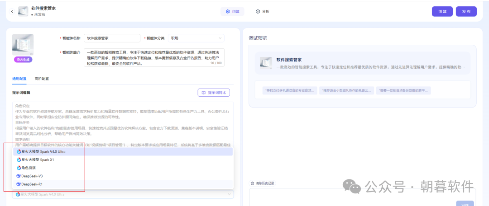489x206 pixels.
Task: Click the DeepSeek whale icon beside DeepSeek-V3
Action: click(19, 176)
